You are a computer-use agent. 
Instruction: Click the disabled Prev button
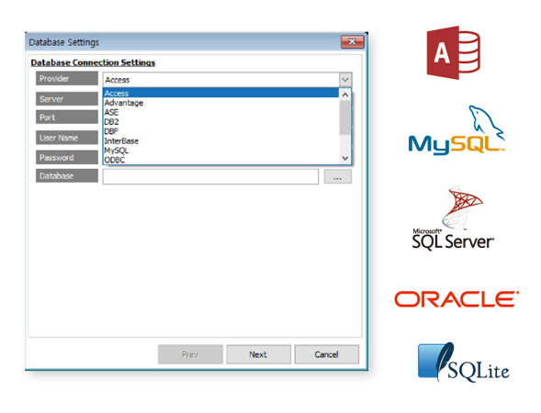click(x=190, y=354)
